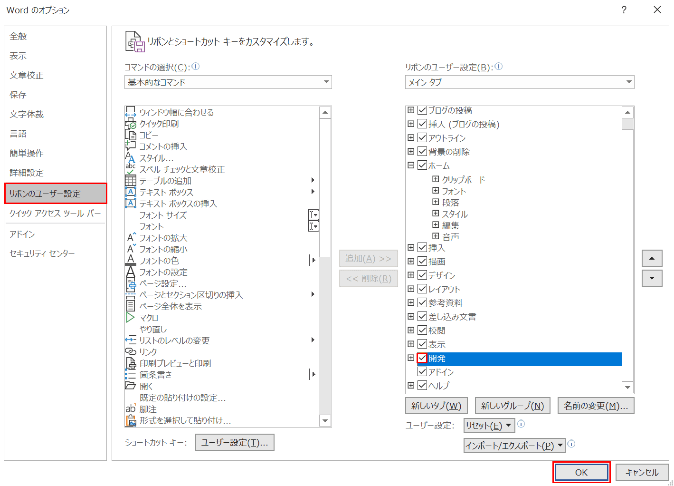Click the info icon beside コマンドの選択
674x486 pixels.
click(x=195, y=67)
